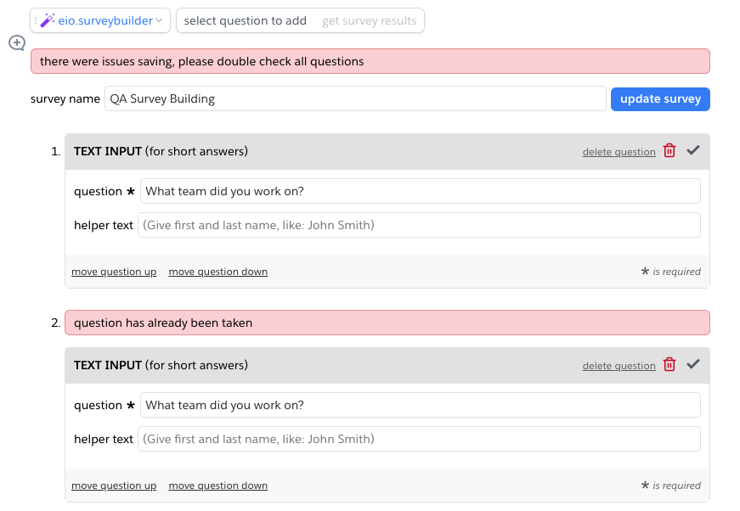Move question 1 down
The image size is (740, 511).
tap(217, 272)
